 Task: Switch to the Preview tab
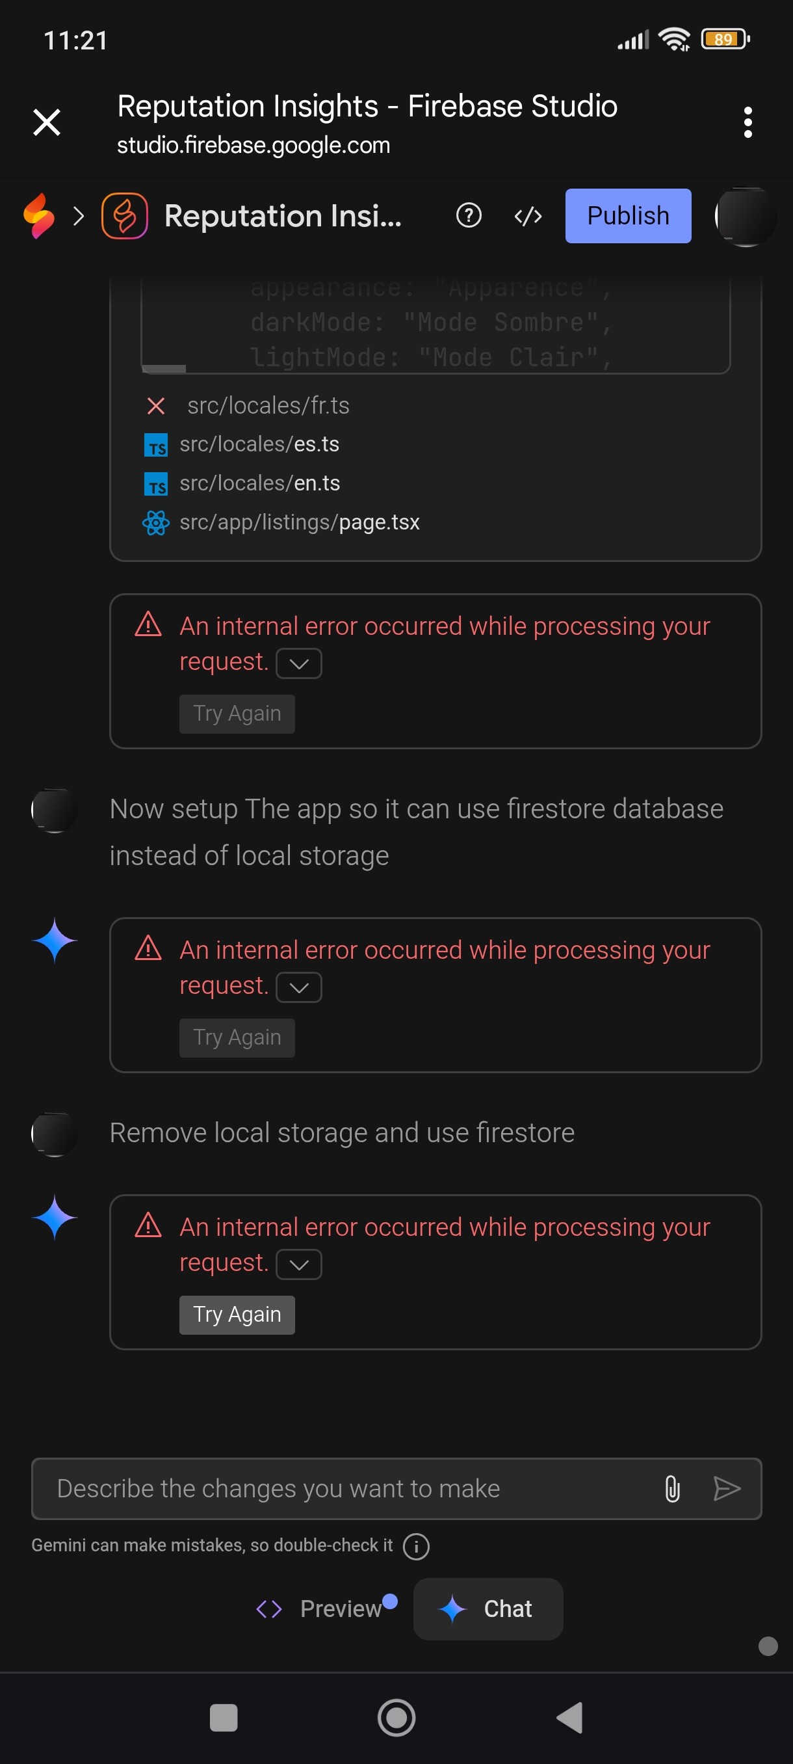[x=326, y=1609]
